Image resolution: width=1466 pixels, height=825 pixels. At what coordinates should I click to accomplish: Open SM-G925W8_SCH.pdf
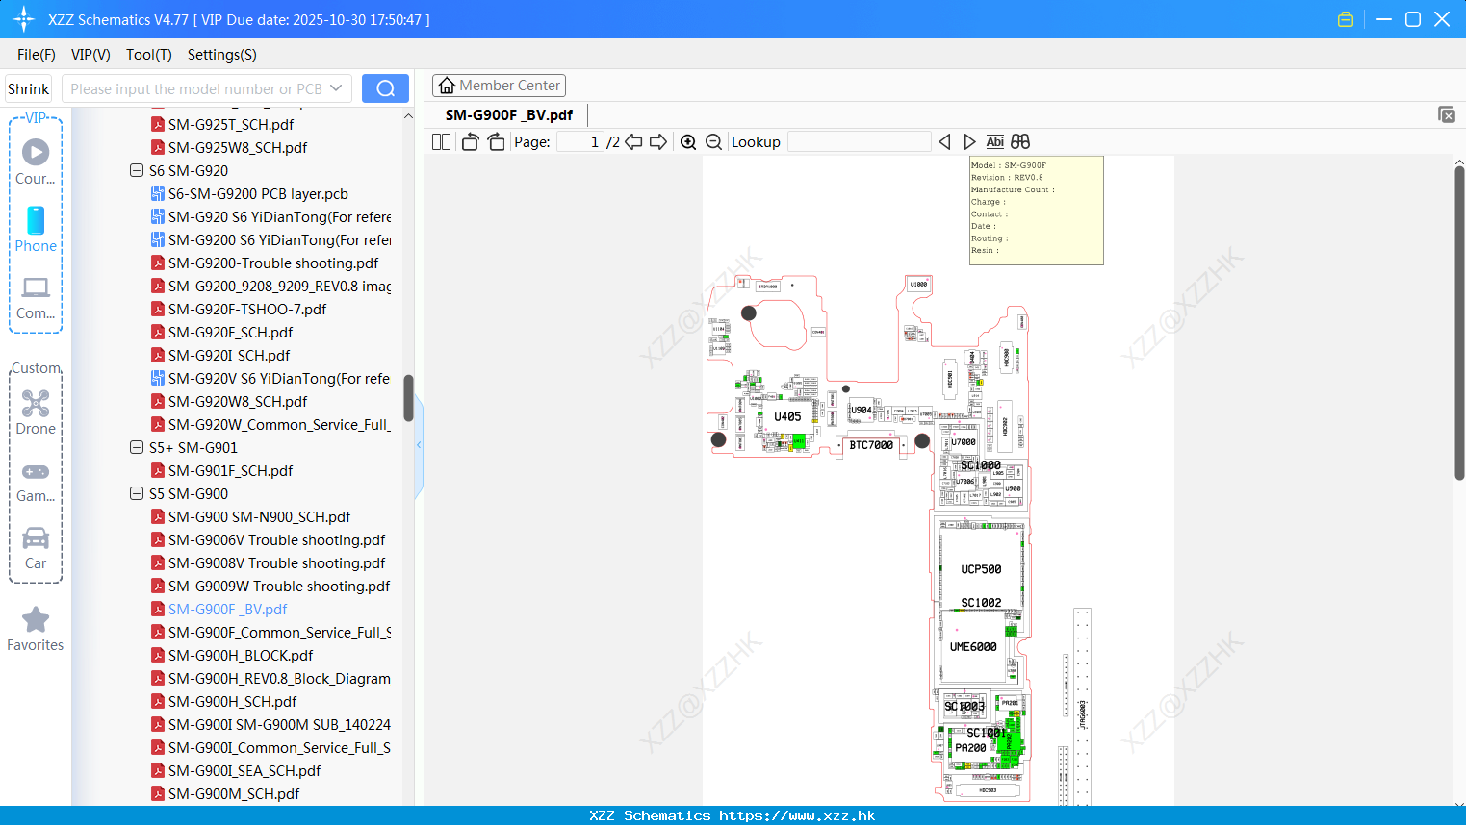pos(238,147)
